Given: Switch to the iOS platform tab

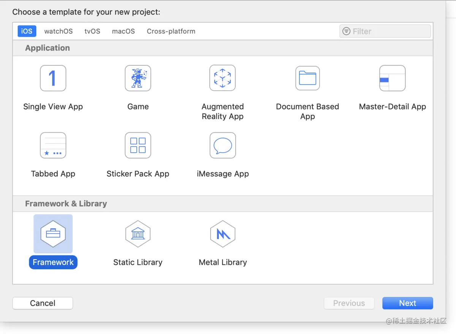Looking at the screenshot, I should tap(27, 31).
